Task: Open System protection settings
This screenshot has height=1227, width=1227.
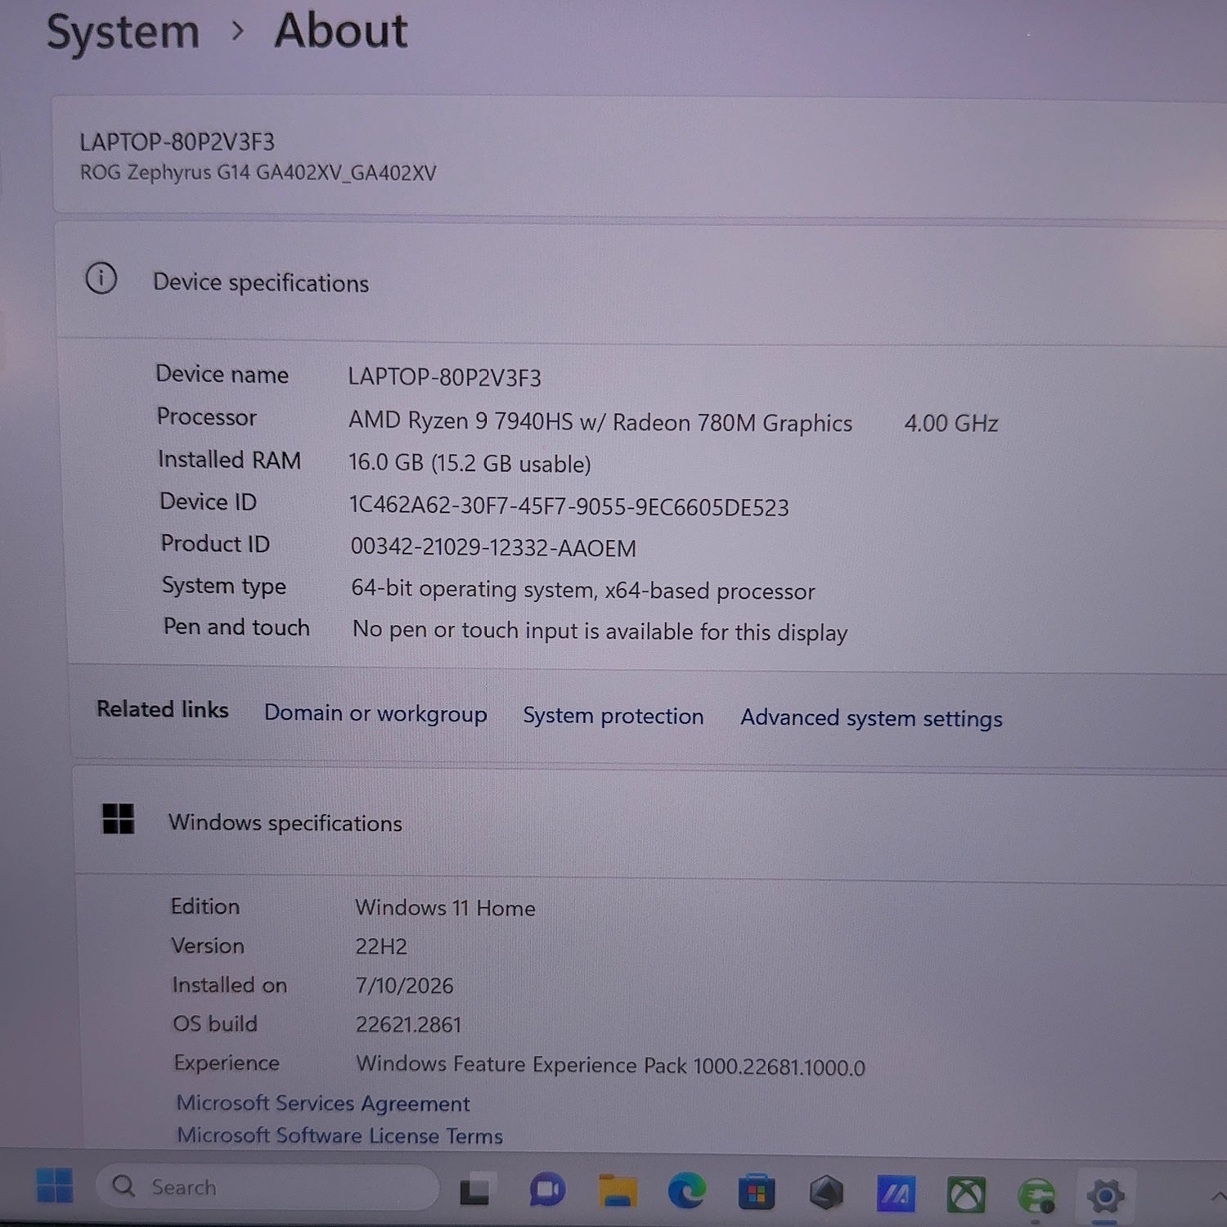Action: pos(613,716)
